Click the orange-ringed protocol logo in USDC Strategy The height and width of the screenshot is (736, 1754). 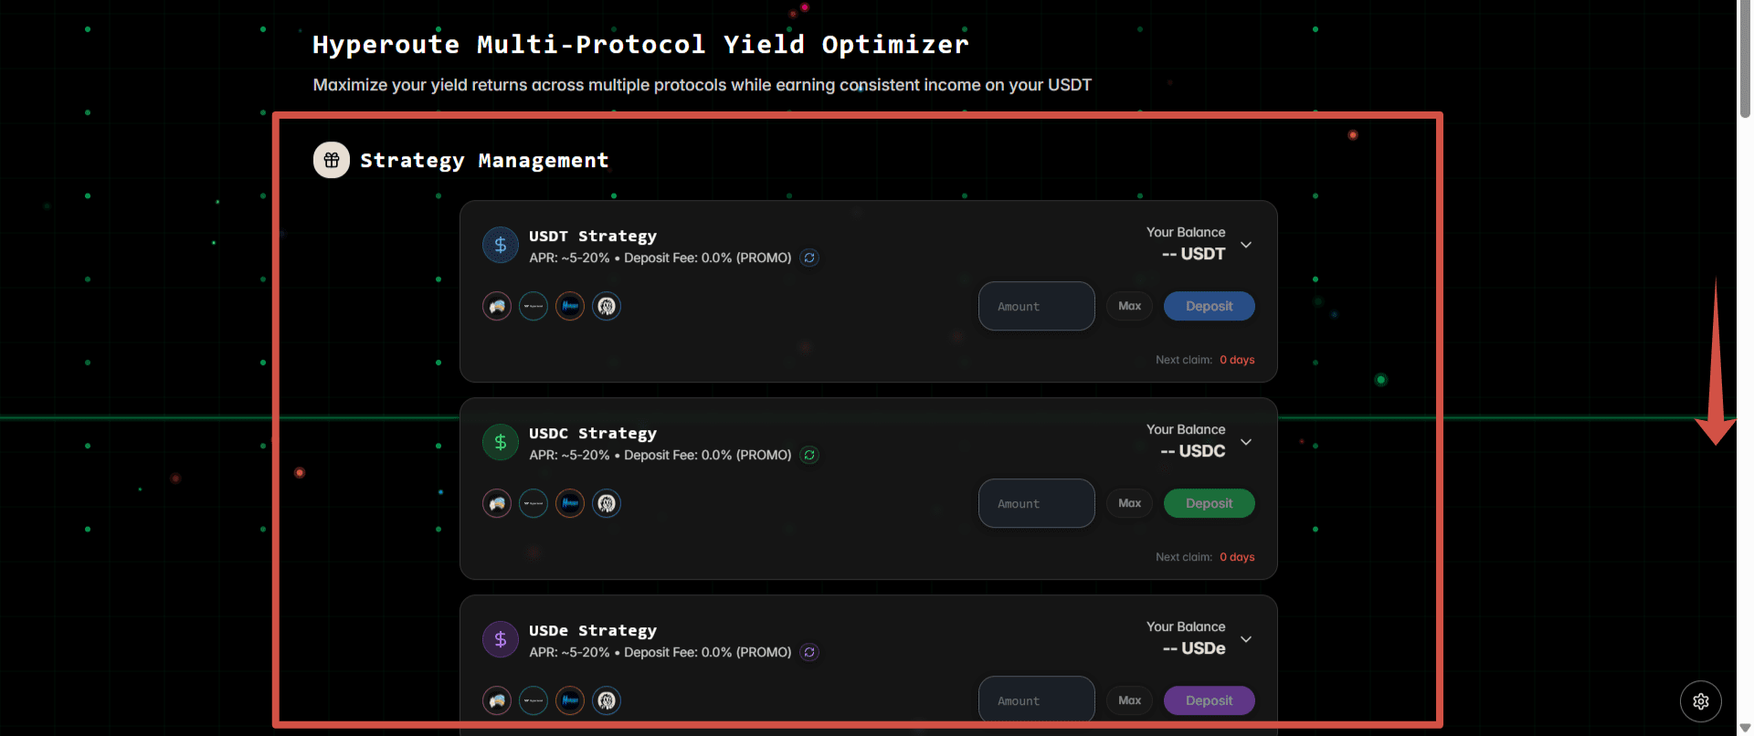point(570,504)
